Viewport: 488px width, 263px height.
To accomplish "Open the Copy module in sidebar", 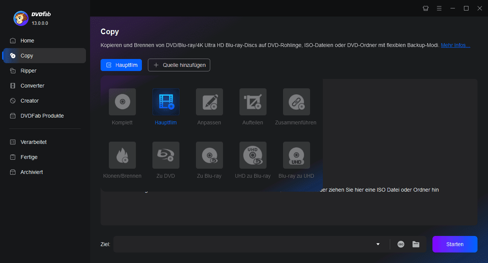I will (x=44, y=56).
